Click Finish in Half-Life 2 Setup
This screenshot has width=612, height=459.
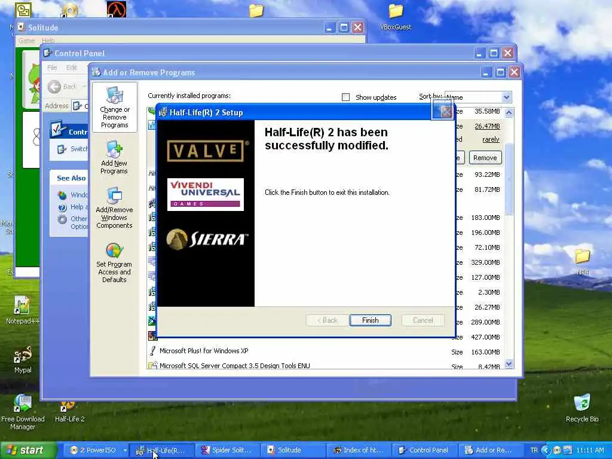pos(371,320)
